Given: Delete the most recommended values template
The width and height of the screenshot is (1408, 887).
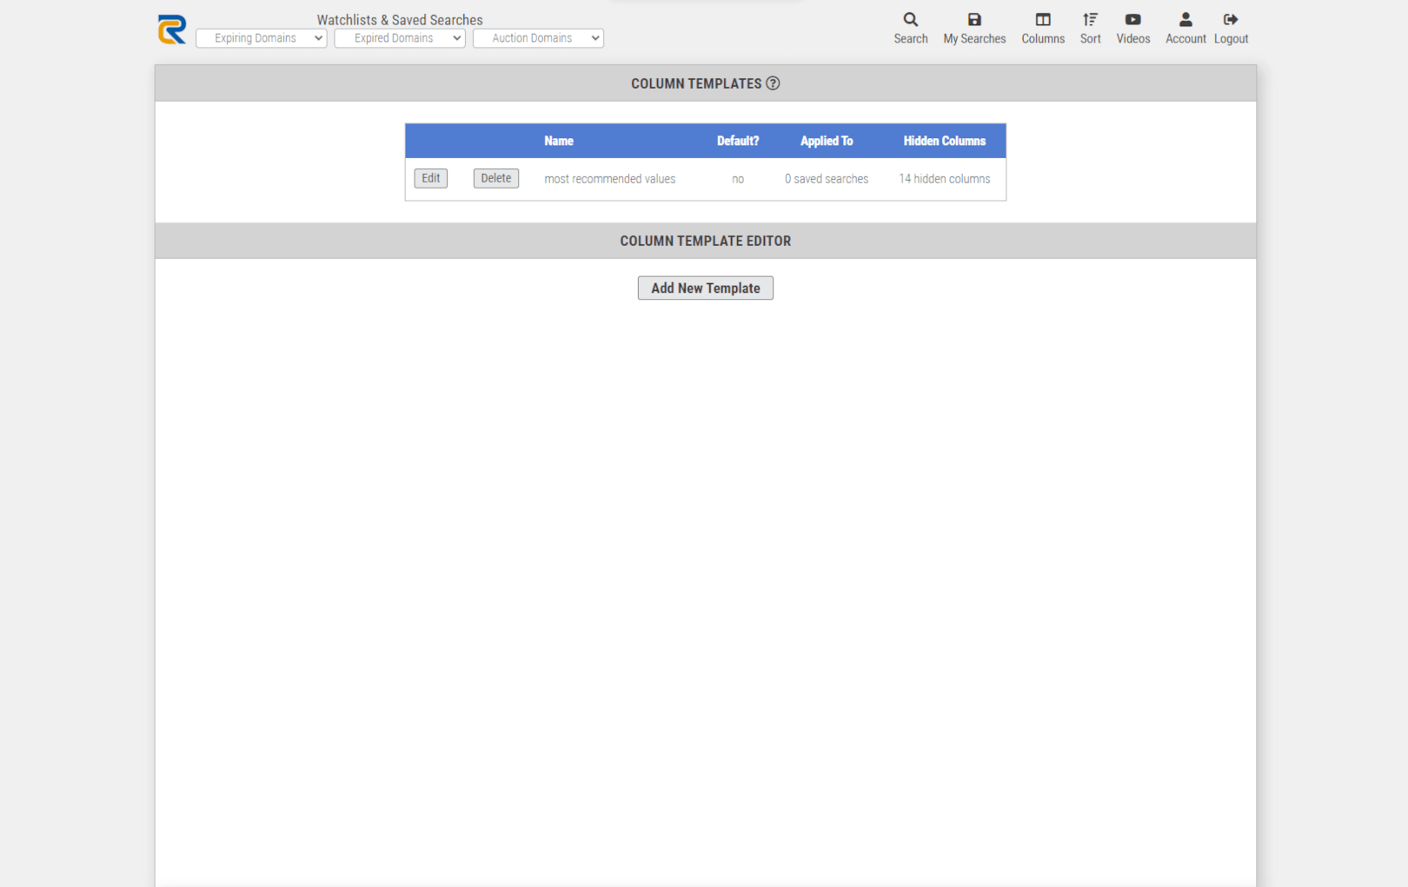Looking at the screenshot, I should point(495,178).
